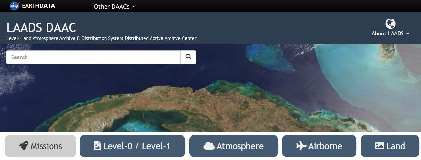Viewport: 421px width, 160px height.
Task: Click the caret beside Other DAACs
Action: point(133,7)
